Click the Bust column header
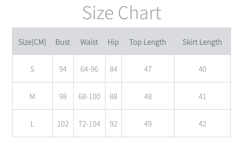The height and width of the screenshot is (152, 243). tap(63, 42)
